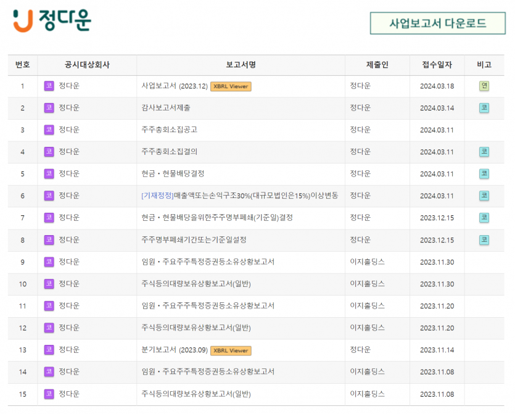The image size is (515, 414).
Task: Click the 연 badge in row 1
Action: click(484, 86)
